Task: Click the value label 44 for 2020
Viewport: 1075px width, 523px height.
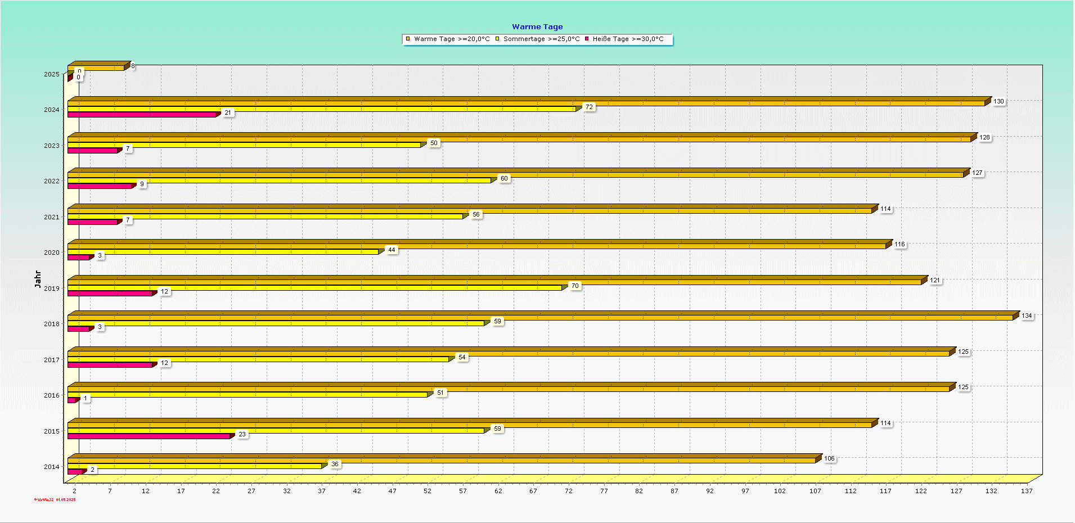Action: 392,250
